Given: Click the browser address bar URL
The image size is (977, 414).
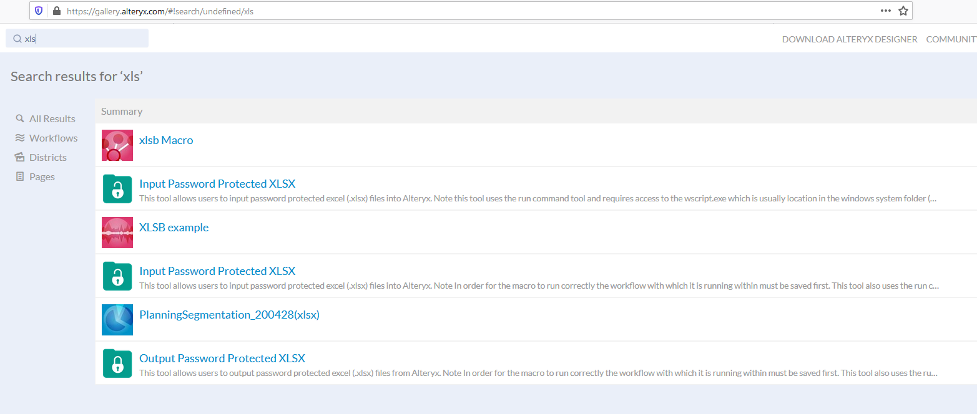Looking at the screenshot, I should [160, 11].
